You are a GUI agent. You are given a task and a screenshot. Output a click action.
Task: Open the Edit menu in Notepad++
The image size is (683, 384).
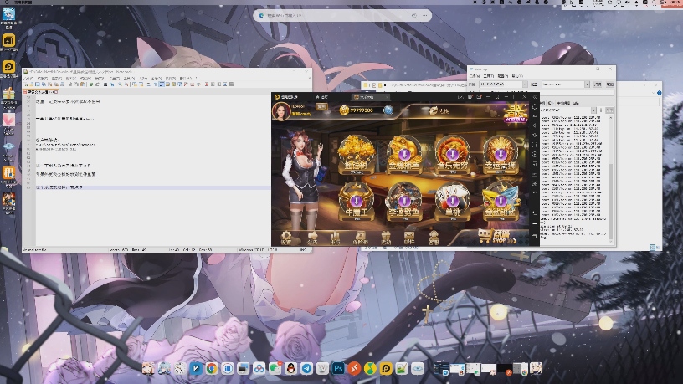43,79
